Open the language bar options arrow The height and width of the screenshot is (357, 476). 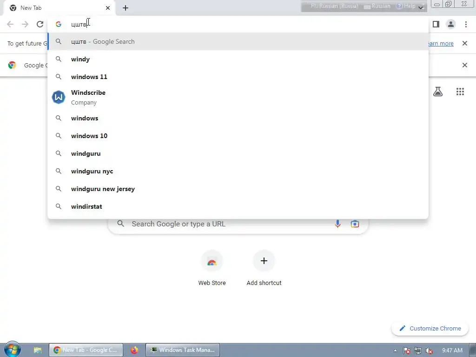[x=421, y=7]
